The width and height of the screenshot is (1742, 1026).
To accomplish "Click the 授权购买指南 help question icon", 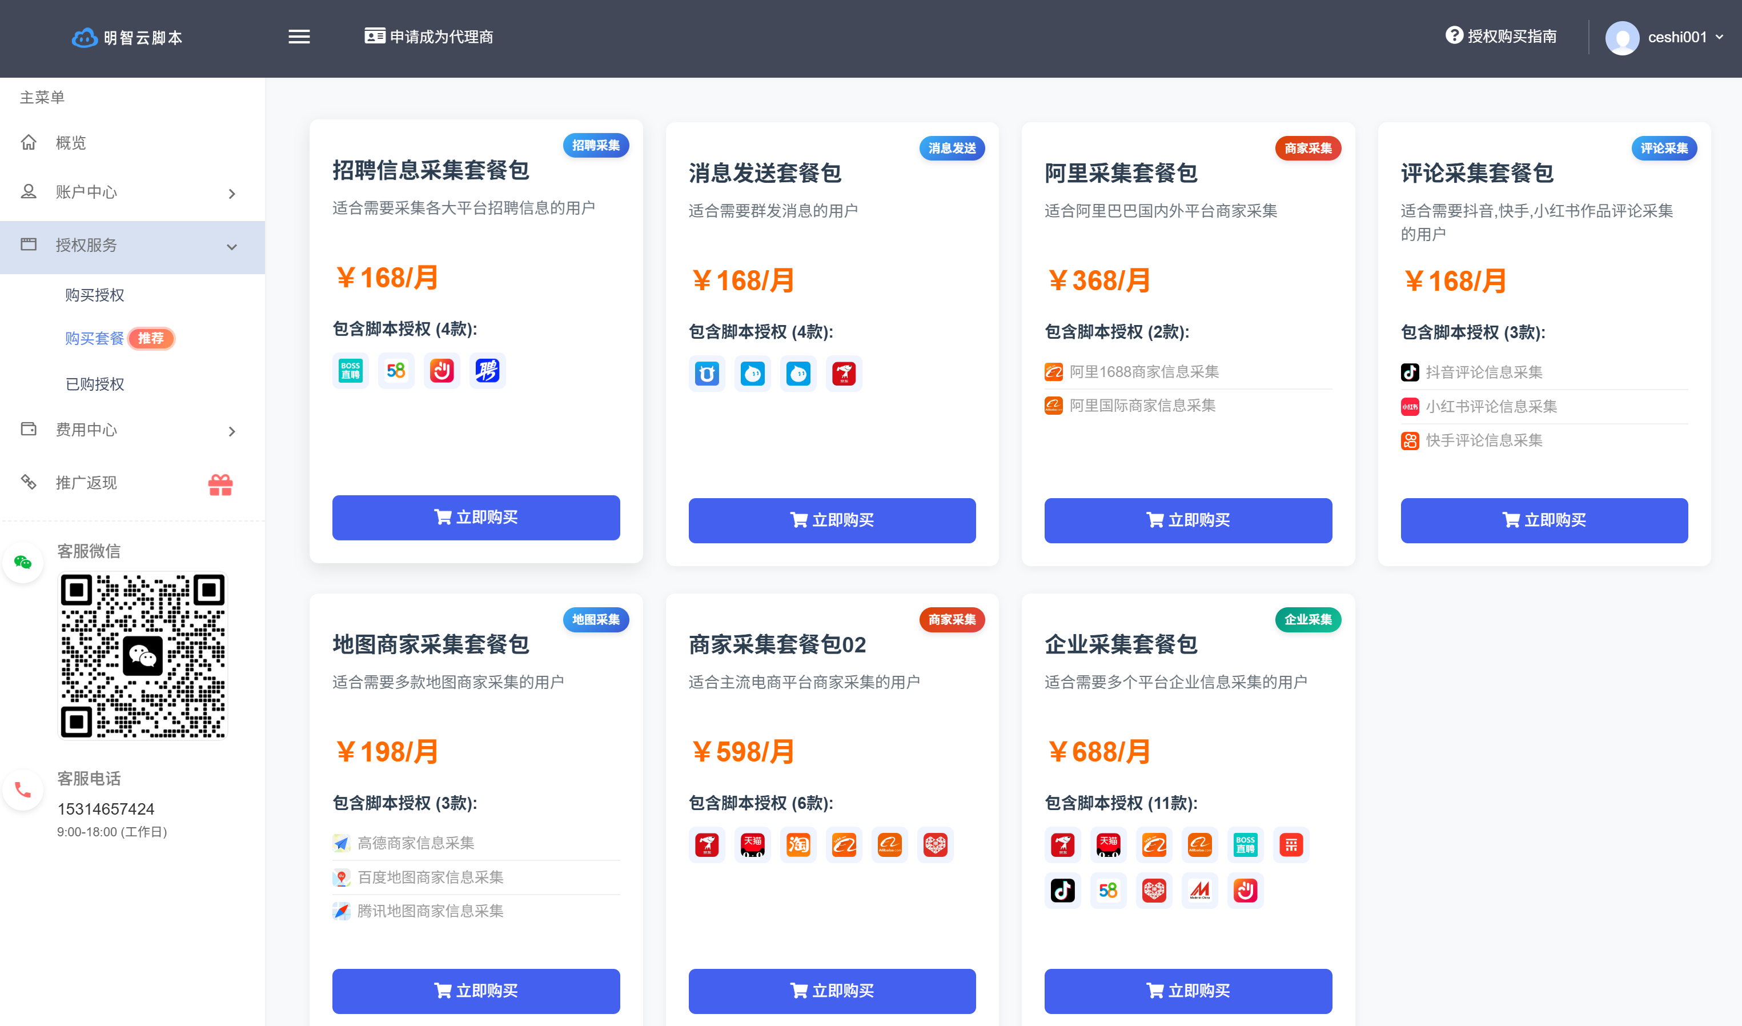I will point(1454,35).
